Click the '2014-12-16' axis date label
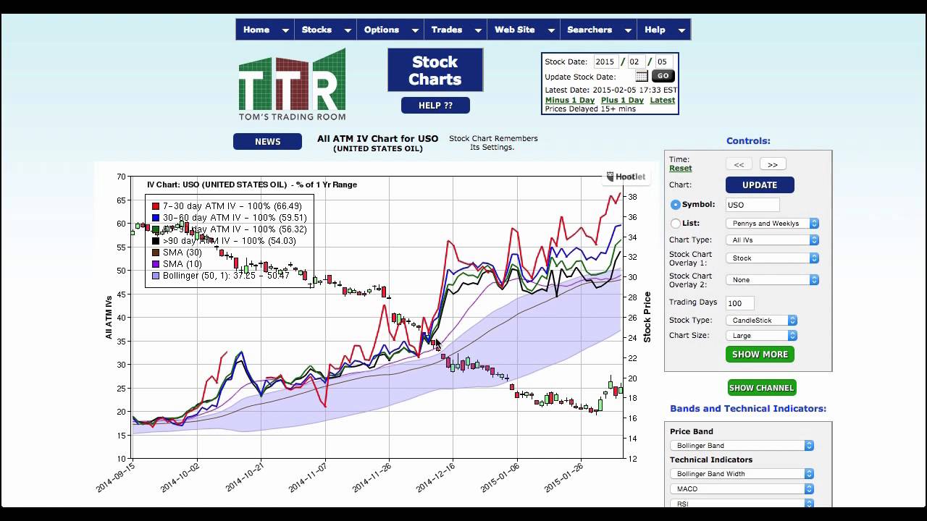927x521 pixels. pos(435,478)
